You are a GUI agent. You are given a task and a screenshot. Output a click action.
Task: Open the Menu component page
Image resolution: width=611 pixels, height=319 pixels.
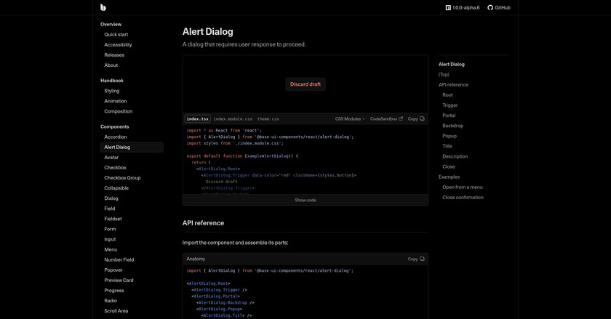111,249
